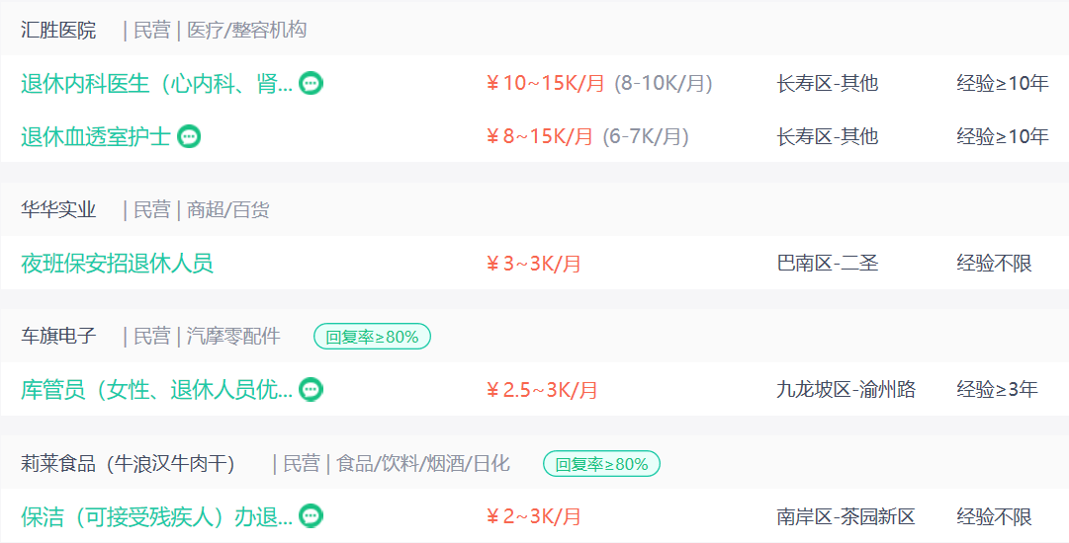Click ¥10~15K/月 salary of internal medicine doctor
The height and width of the screenshot is (543, 1069).
click(546, 84)
